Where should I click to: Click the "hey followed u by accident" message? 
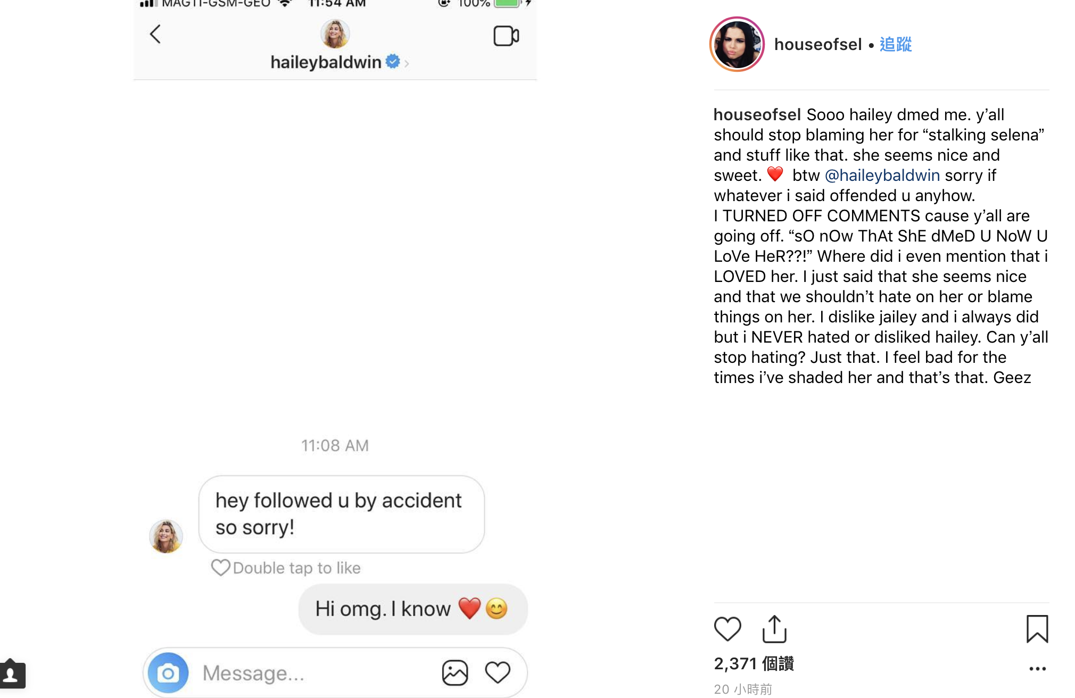[x=341, y=514]
